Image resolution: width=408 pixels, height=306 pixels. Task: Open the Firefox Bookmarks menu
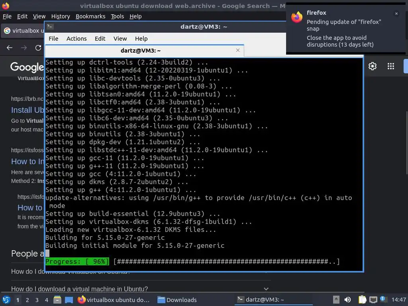(x=90, y=16)
